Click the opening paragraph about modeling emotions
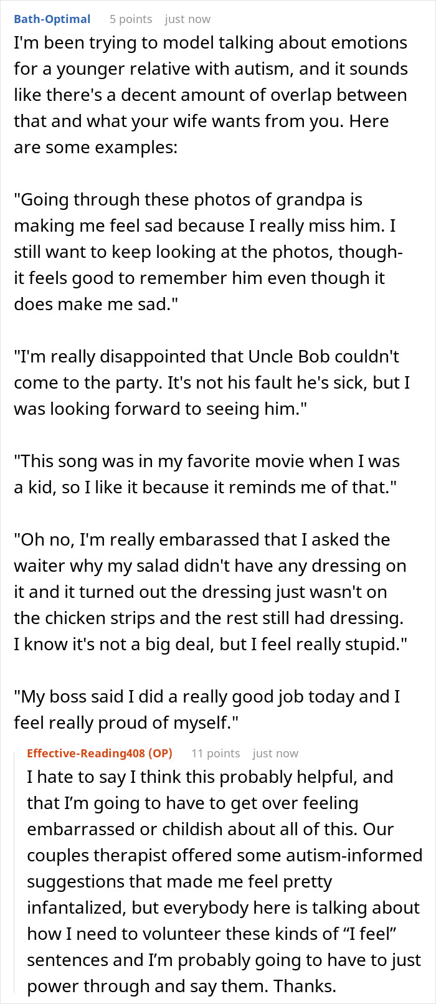436x1004 pixels. pos(211,95)
